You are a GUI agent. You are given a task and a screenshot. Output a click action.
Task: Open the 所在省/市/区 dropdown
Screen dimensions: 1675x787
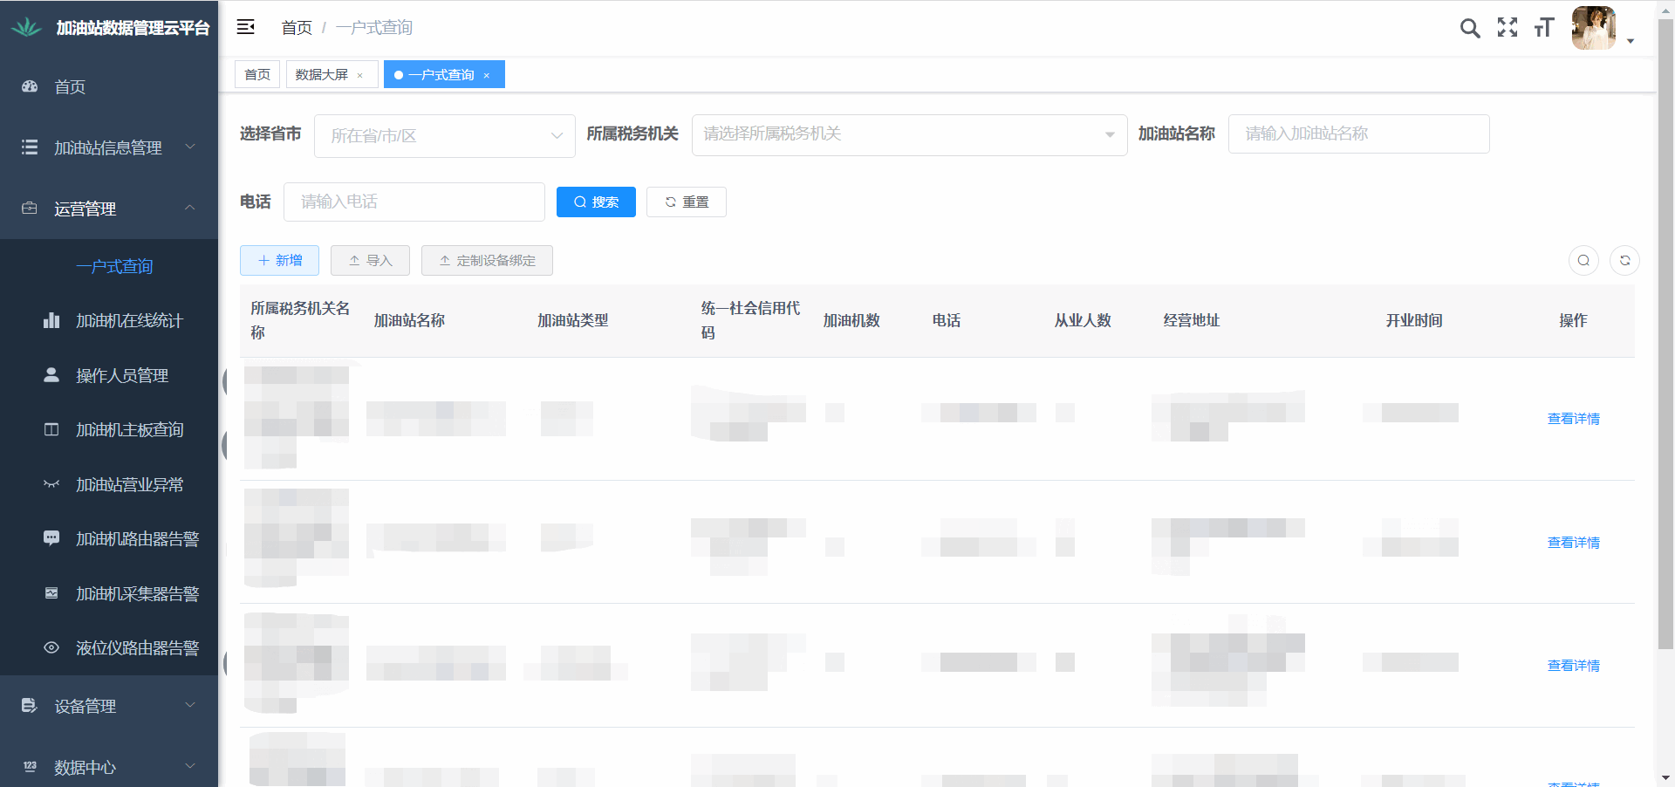[444, 136]
